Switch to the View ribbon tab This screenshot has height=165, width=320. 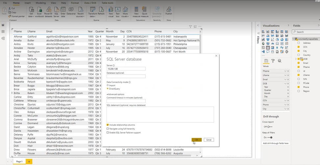pyautogui.click(x=53, y=3)
